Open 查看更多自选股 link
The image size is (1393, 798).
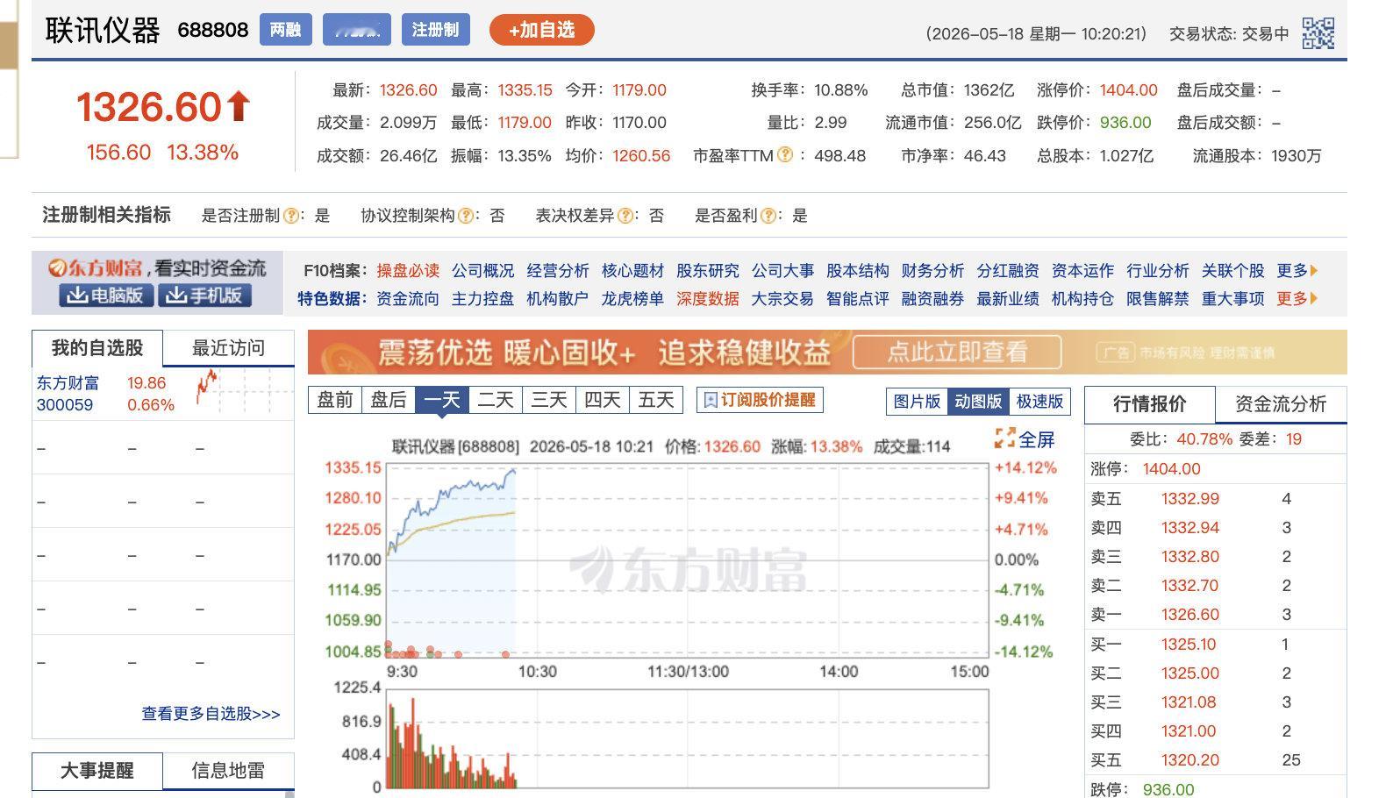[x=211, y=714]
